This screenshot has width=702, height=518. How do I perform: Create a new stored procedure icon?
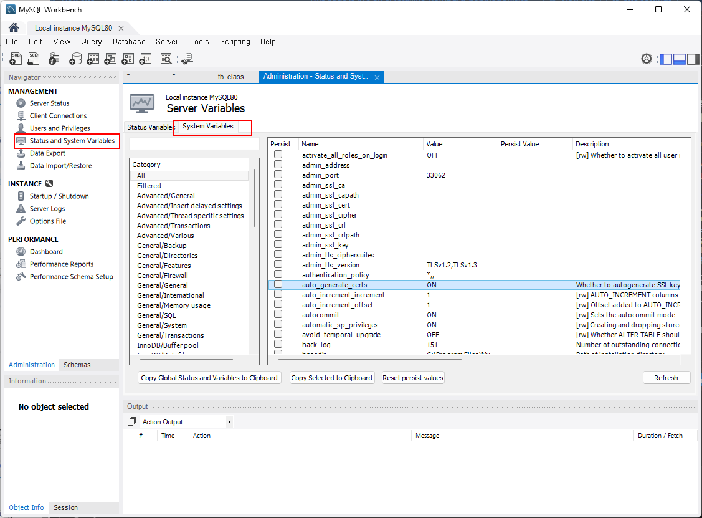(x=128, y=59)
